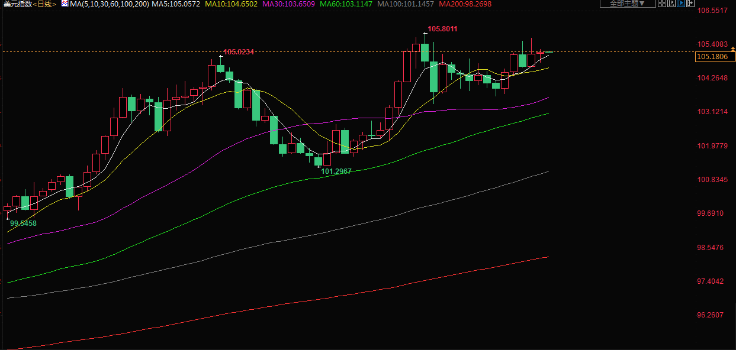The width and height of the screenshot is (736, 350).
Task: Click the 105.8011 high price marker
Action: [442, 29]
